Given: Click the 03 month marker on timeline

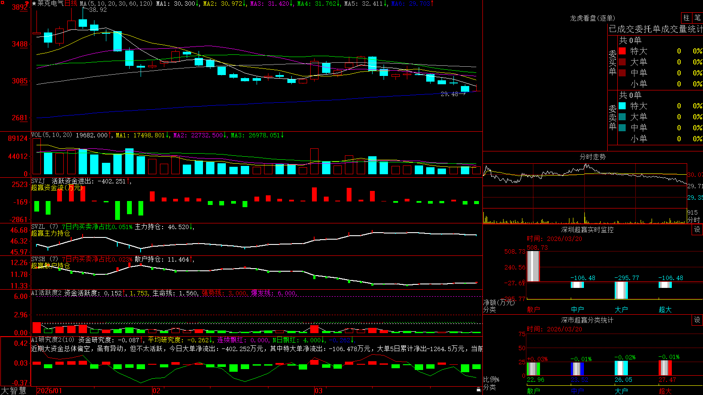Looking at the screenshot, I should click(319, 391).
